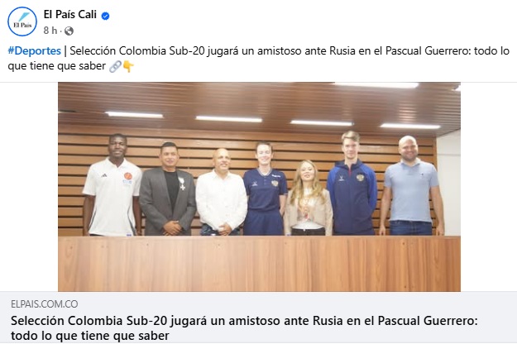This screenshot has width=517, height=344.
Task: Open article headline Selección Colombia Sub-20
Action: coord(244,327)
